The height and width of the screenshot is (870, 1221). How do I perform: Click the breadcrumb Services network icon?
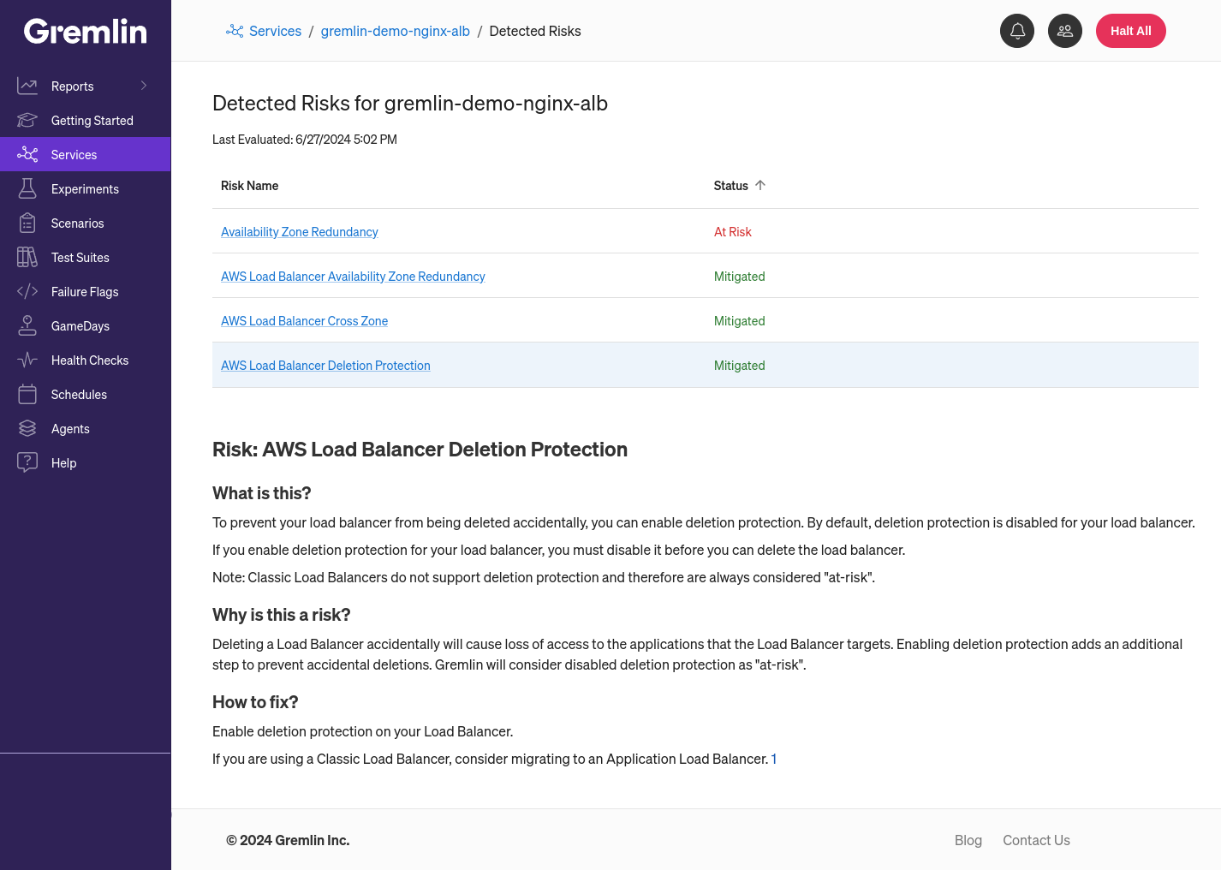pos(235,31)
